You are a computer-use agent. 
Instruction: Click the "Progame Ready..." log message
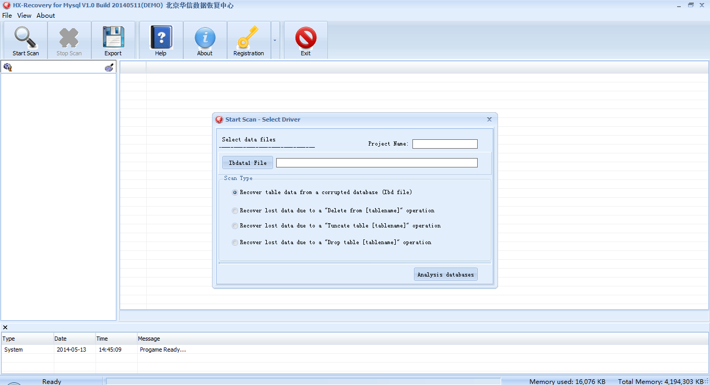(163, 350)
